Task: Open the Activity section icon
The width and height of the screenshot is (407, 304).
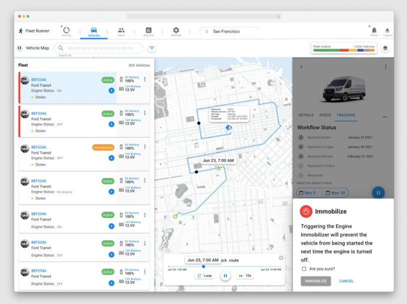Action: point(66,31)
